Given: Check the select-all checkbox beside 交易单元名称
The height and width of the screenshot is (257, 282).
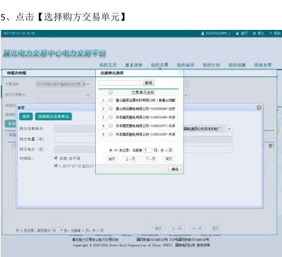Looking at the screenshot, I should [111, 92].
